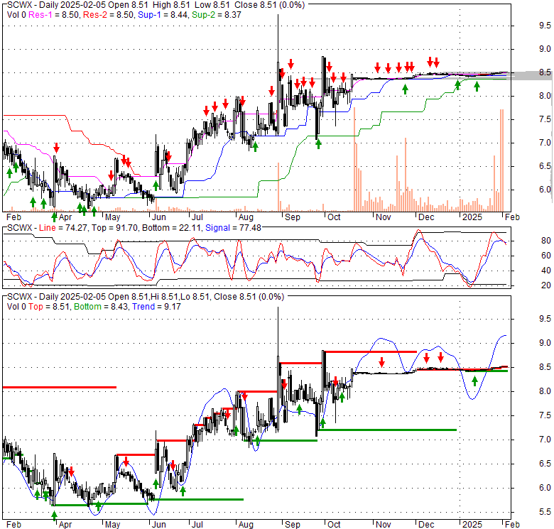The image size is (554, 529).
Task: Click the 6.0 price label on the Trend chart axis
Action: (545, 488)
